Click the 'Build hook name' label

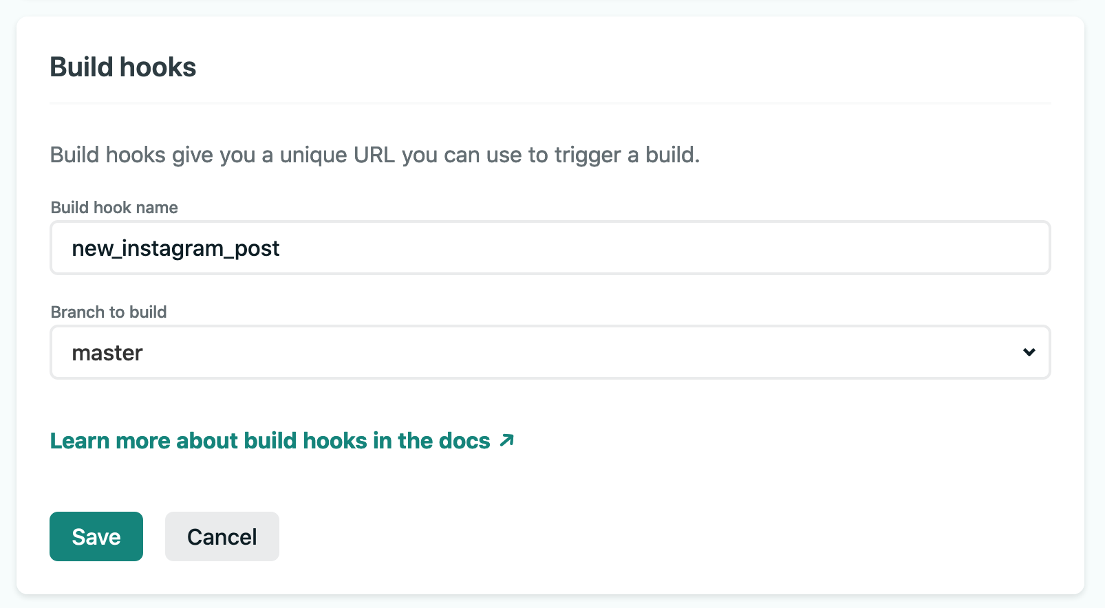[114, 208]
